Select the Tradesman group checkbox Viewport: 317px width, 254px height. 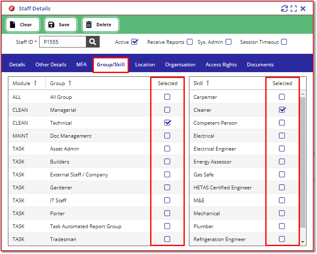pos(167,239)
